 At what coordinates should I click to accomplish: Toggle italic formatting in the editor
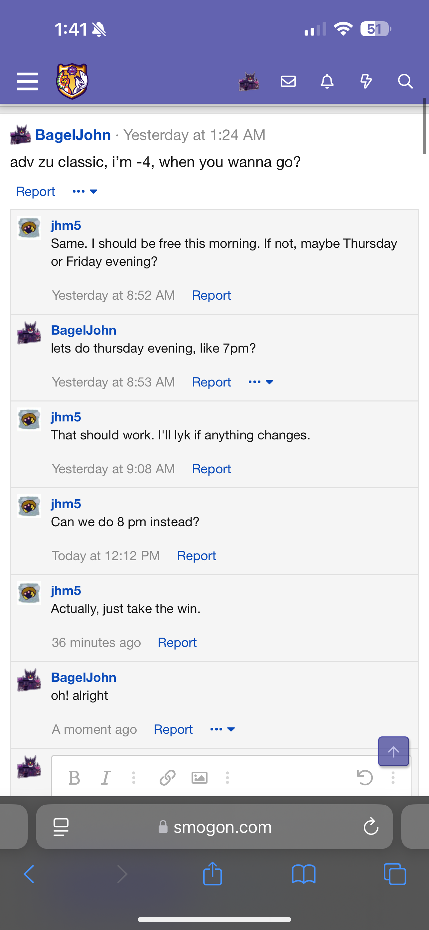(x=105, y=778)
